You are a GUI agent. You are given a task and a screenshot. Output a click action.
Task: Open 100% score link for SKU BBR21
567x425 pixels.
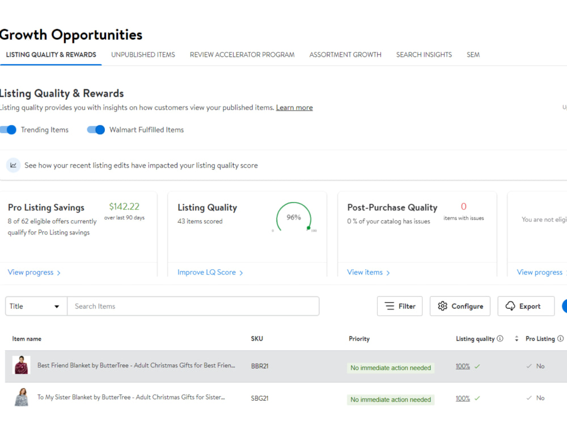point(463,366)
